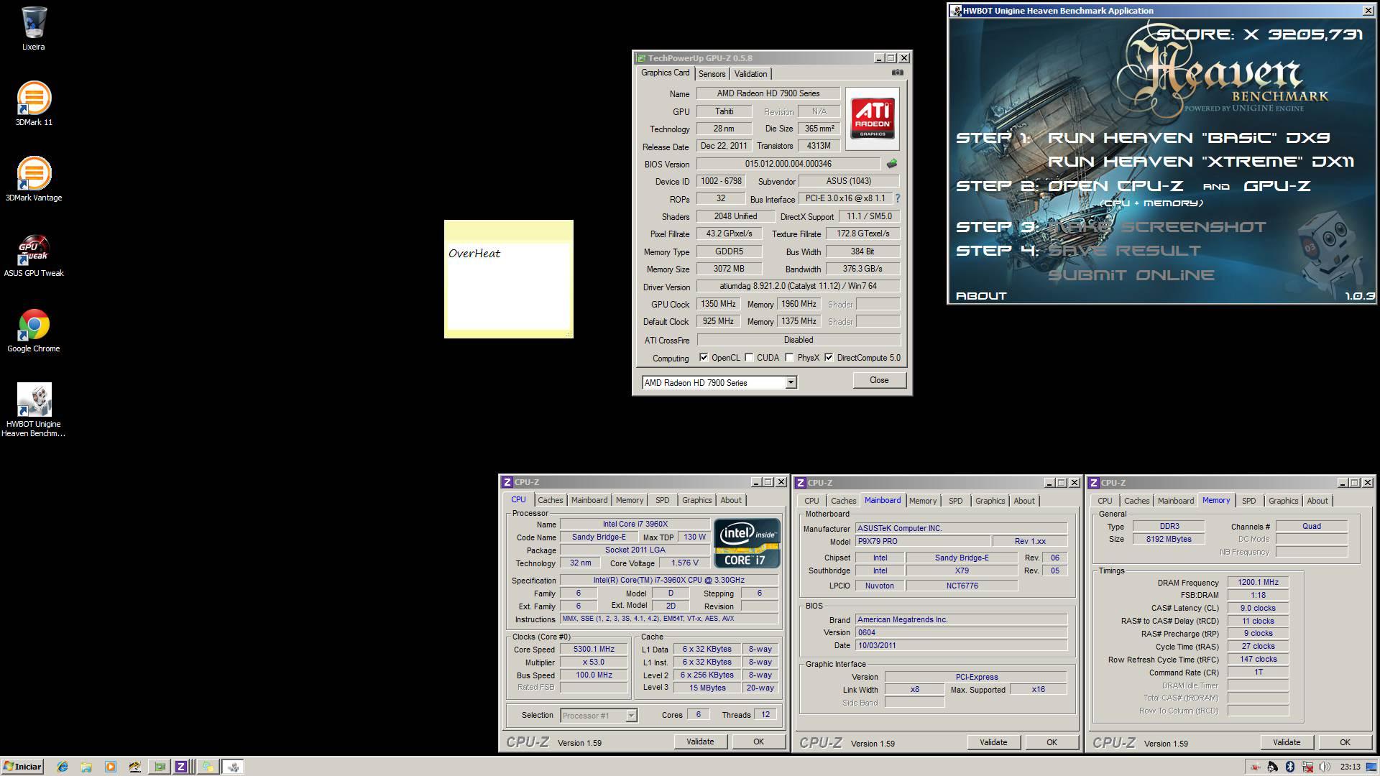This screenshot has width=1380, height=776.
Task: Switch to the Validation tab in GPU-Z
Action: click(x=750, y=74)
